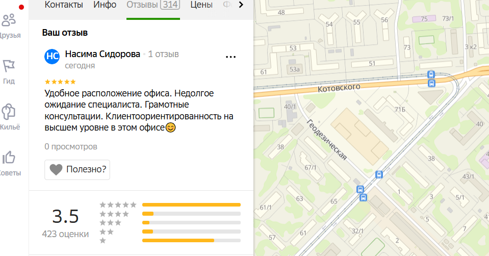Open the Советы thumbs-up icon
489x256 pixels.
pyautogui.click(x=9, y=158)
